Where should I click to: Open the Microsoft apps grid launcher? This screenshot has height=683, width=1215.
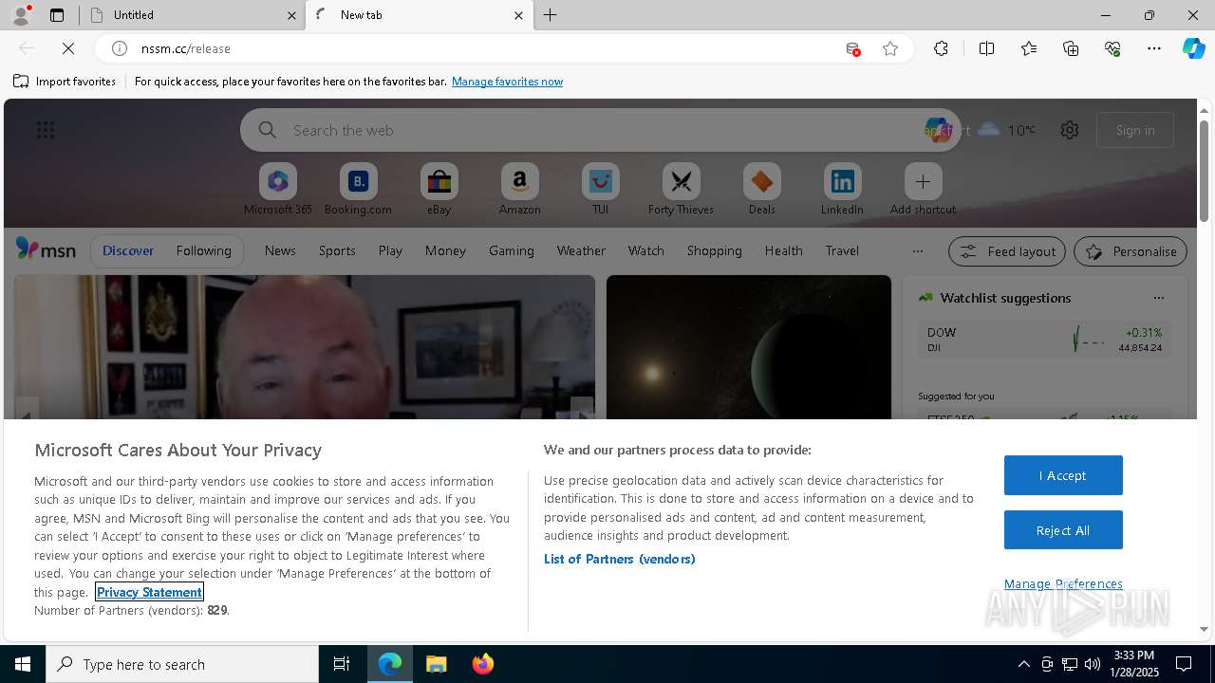pyautogui.click(x=46, y=130)
